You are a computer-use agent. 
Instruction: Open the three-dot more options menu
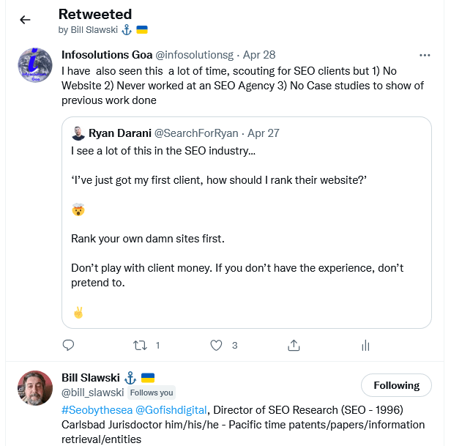pos(425,55)
